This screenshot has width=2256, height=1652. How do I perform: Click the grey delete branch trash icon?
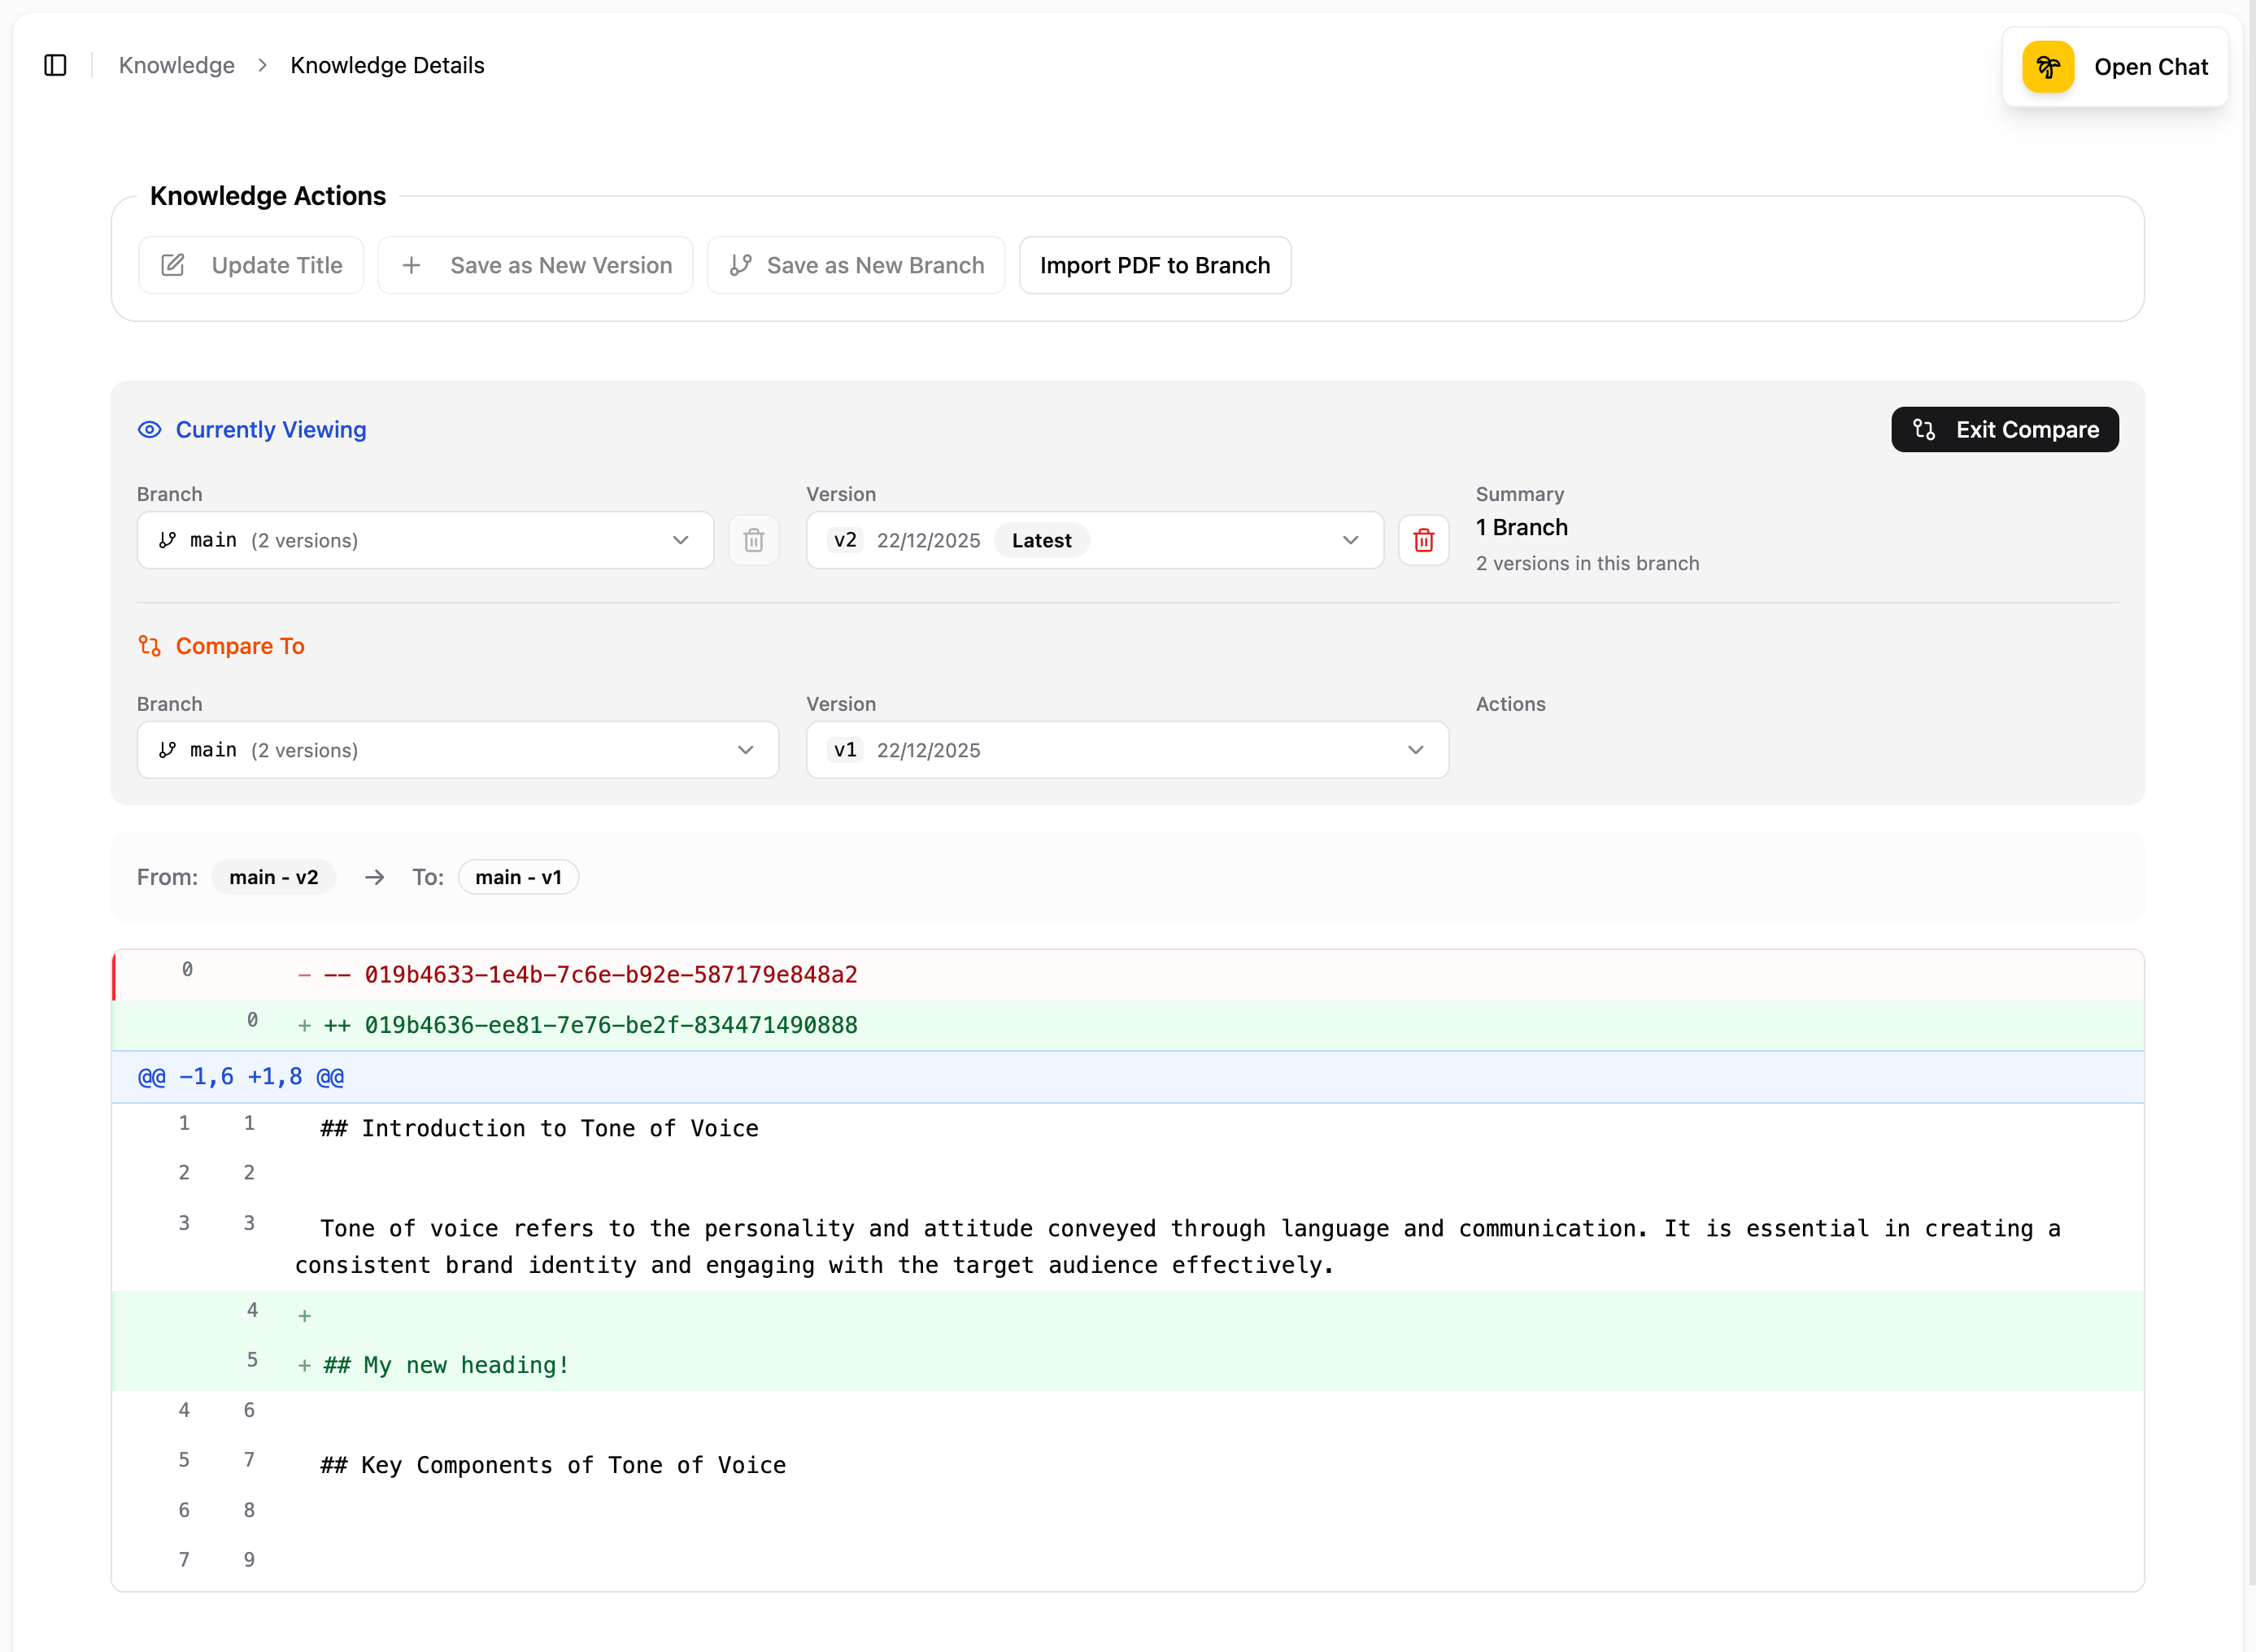tap(752, 540)
